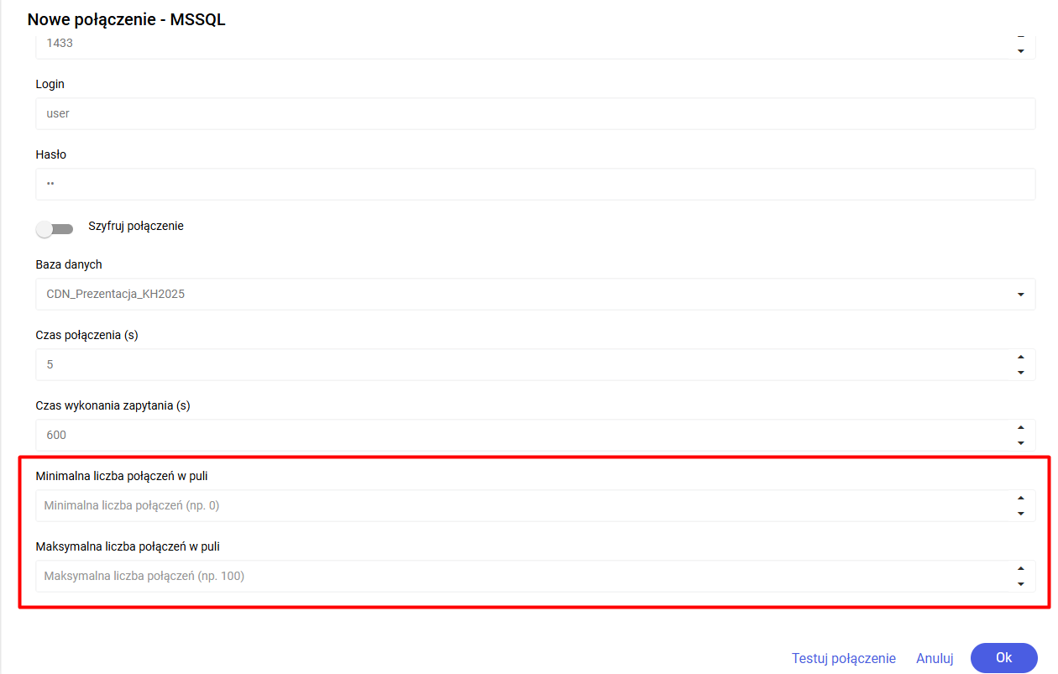Screen dimensions: 1058x674
Task: Click the port field showing 1433
Action: (x=535, y=45)
